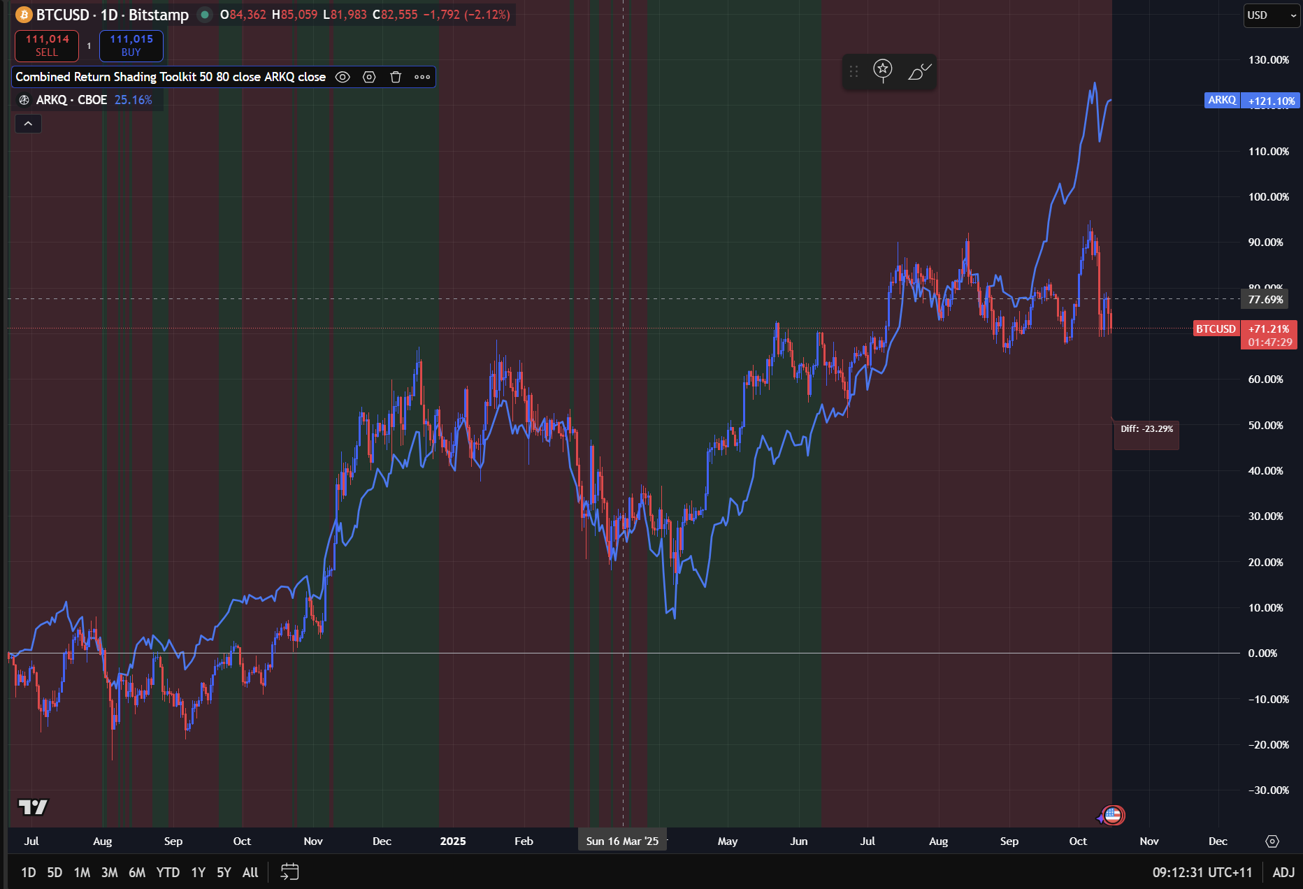Open timezone menu showing UTC+11
The width and height of the screenshot is (1303, 889).
(1202, 872)
